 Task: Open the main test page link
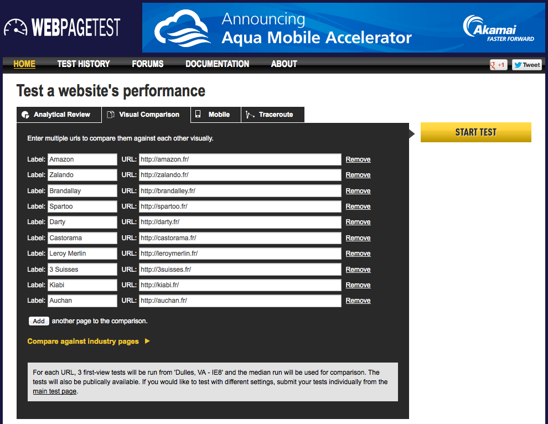click(54, 391)
